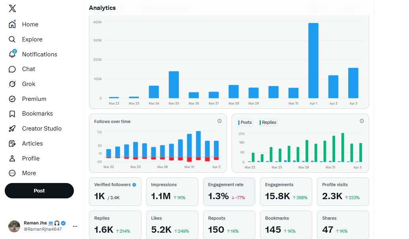Image resolution: width=409 pixels, height=239 pixels.
Task: Go to the Articles menu label
Action: click(32, 144)
